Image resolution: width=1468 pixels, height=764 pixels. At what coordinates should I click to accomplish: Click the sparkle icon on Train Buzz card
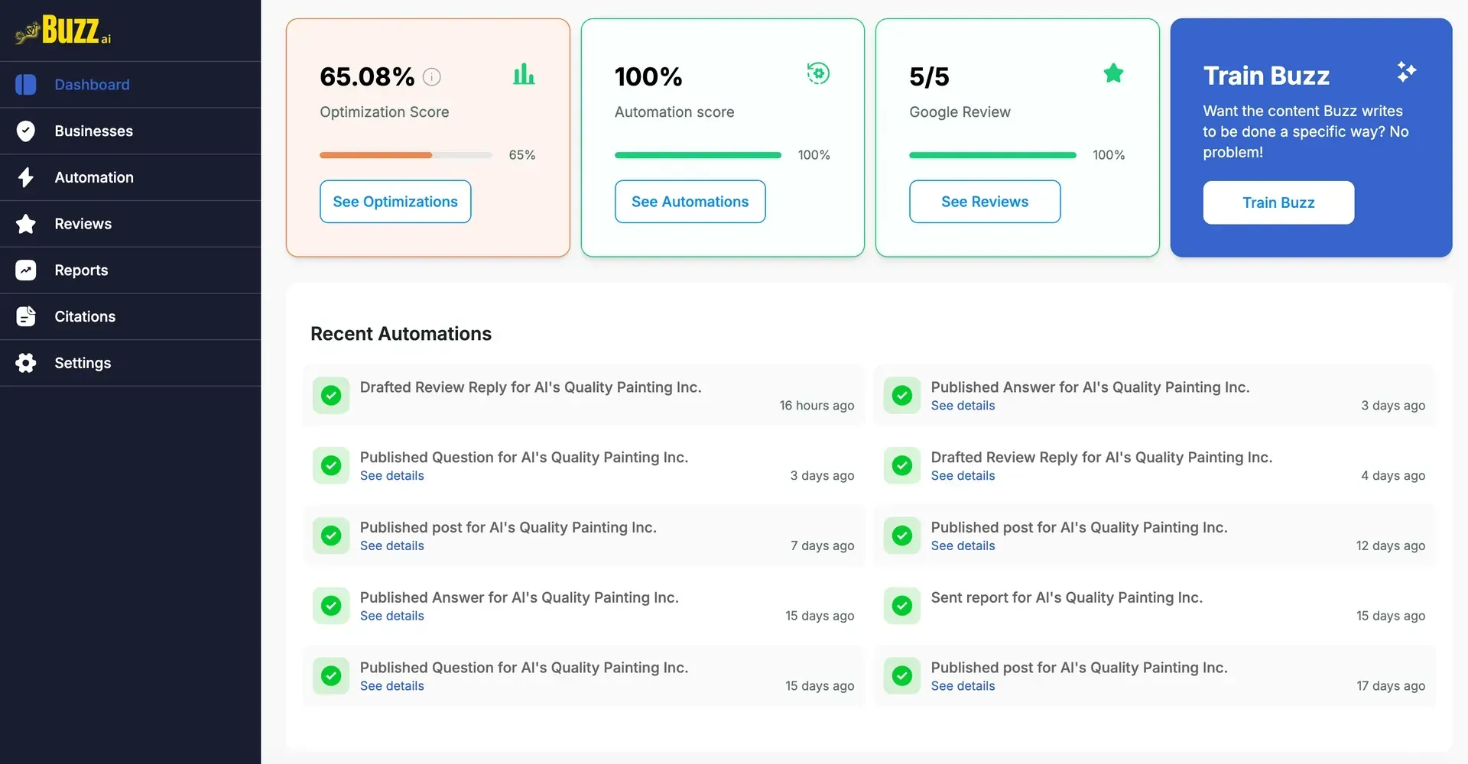coord(1406,72)
